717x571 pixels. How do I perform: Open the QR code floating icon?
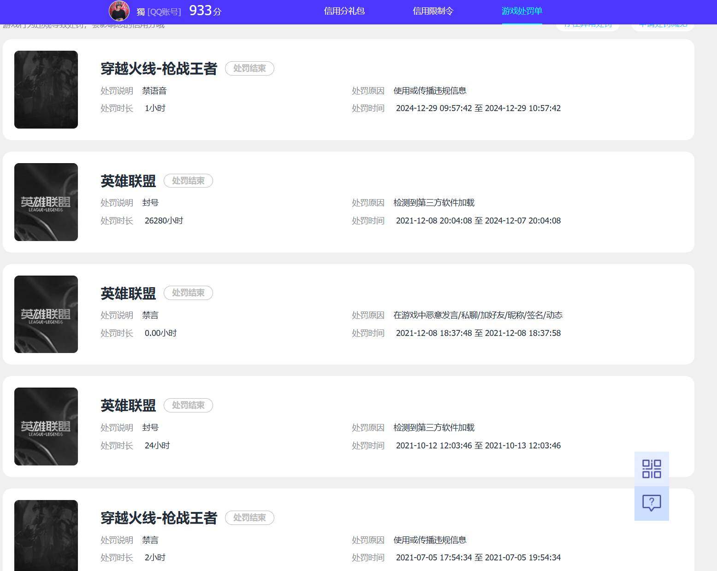point(652,469)
